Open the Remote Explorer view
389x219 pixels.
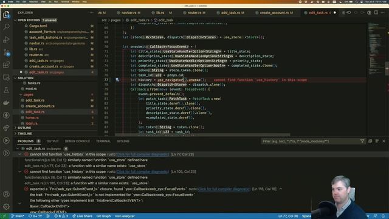(x=6, y=77)
